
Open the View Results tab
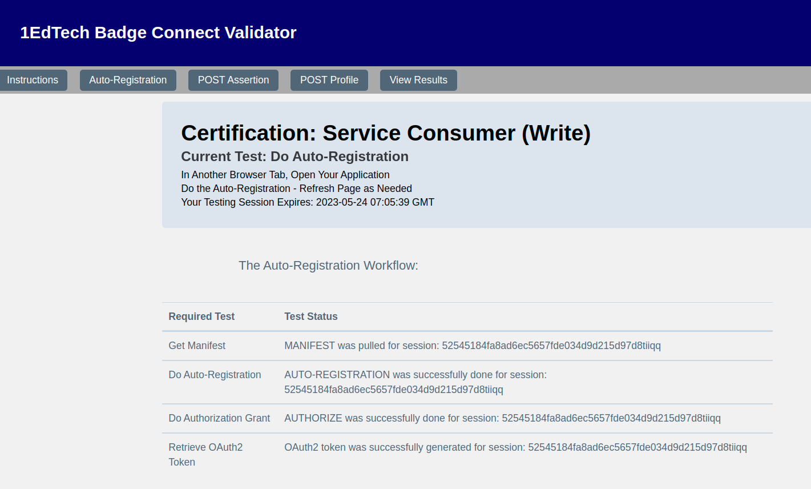coord(418,80)
